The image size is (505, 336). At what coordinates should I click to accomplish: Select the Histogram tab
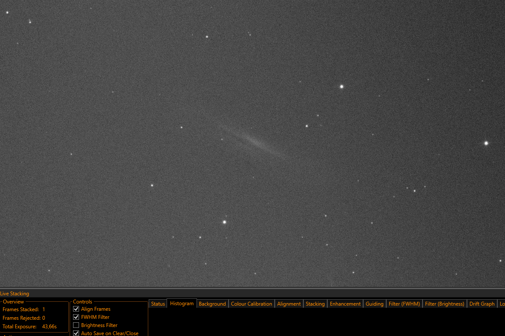point(182,303)
